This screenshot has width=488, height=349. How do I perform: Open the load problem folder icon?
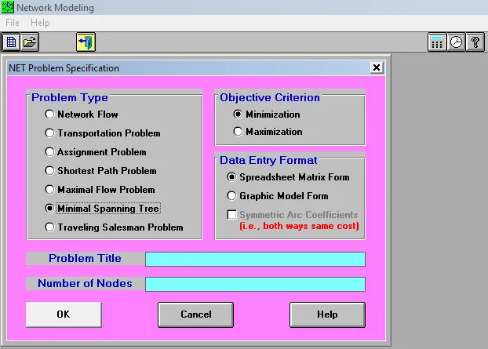point(30,42)
